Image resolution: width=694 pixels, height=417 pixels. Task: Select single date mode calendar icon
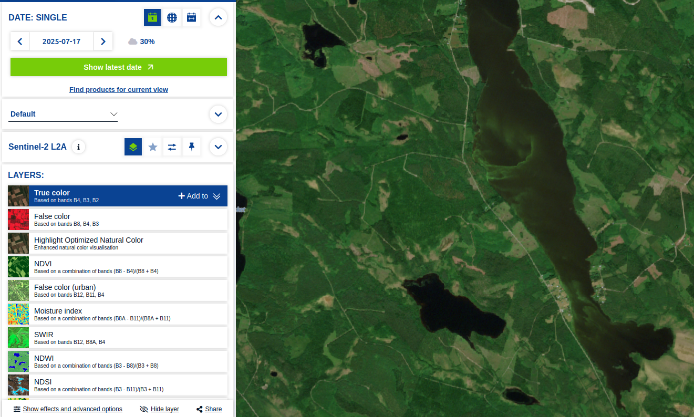click(x=152, y=18)
